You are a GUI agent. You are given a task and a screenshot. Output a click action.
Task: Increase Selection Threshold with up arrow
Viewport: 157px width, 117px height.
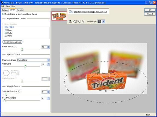click(x=48, y=91)
